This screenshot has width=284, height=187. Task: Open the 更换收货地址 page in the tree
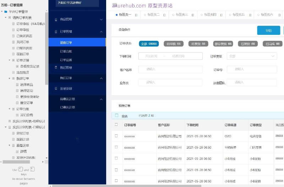[x=30, y=97]
